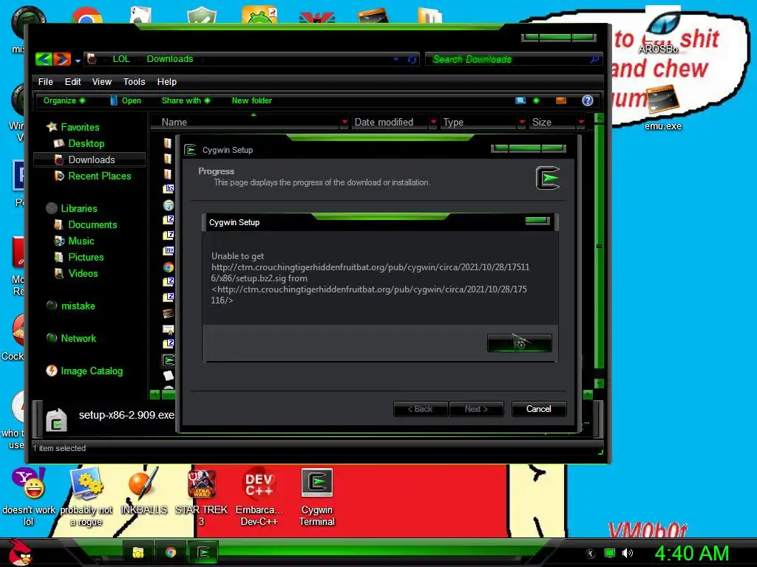Launch INKBALLS from the desktop

coord(143,491)
